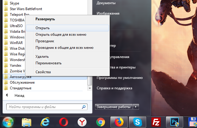The width and height of the screenshot is (197, 128).
Task: Launch Google Chrome from taskbar
Action: [100, 122]
